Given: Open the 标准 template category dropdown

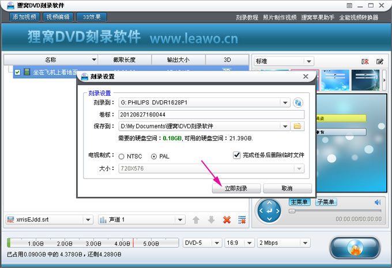Looking at the screenshot, I should tap(309, 61).
